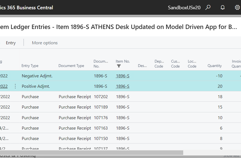This screenshot has width=241, height=158.
Task: Sort by Entry Type column header
Action: click(30, 66)
